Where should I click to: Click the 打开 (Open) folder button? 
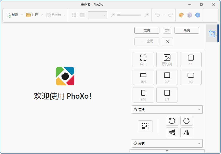coord(32,15)
